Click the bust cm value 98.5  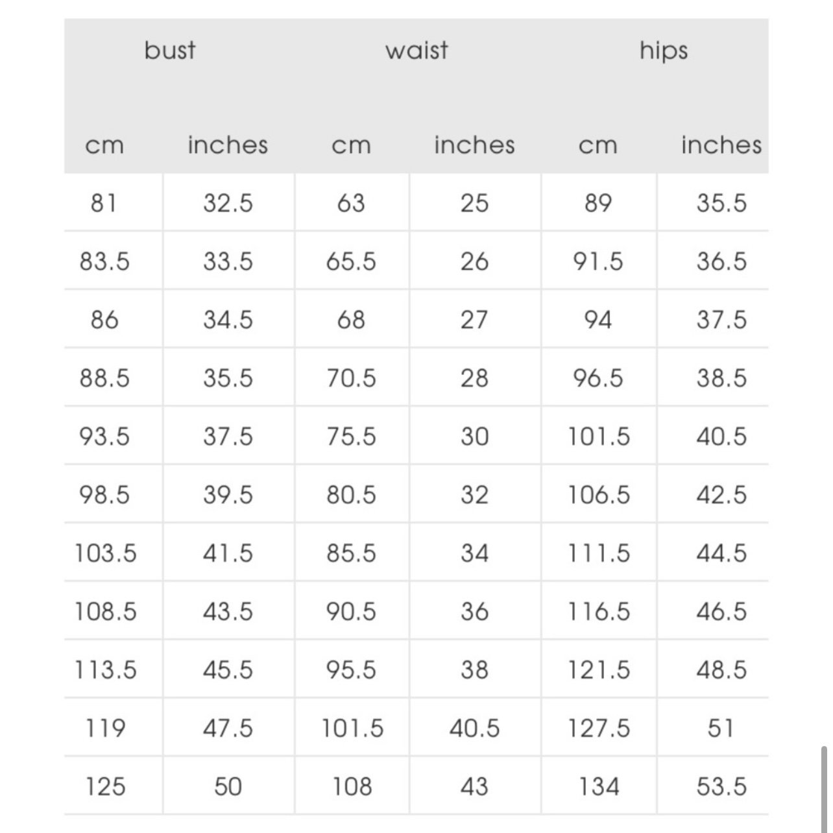coord(104,495)
